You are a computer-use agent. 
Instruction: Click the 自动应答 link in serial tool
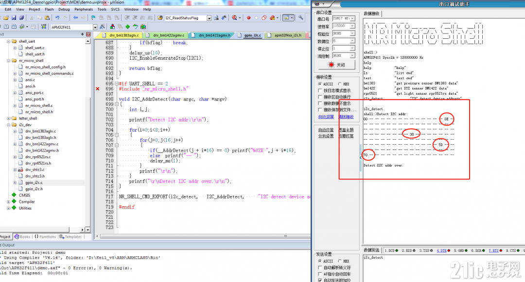point(326,130)
